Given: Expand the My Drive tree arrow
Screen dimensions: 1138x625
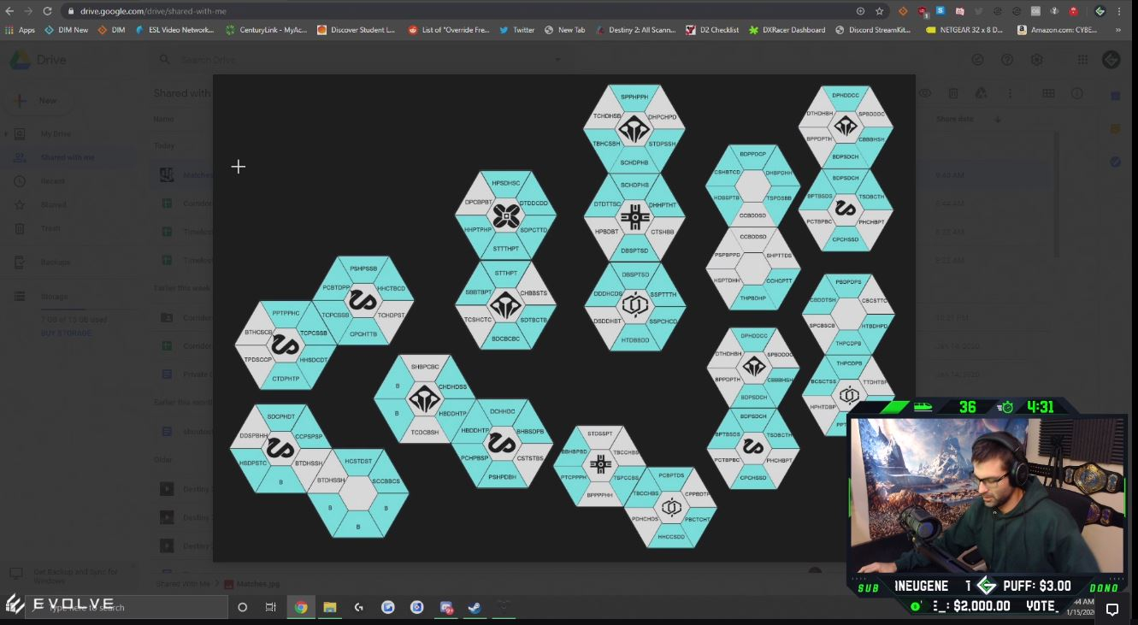Looking at the screenshot, I should [x=7, y=134].
